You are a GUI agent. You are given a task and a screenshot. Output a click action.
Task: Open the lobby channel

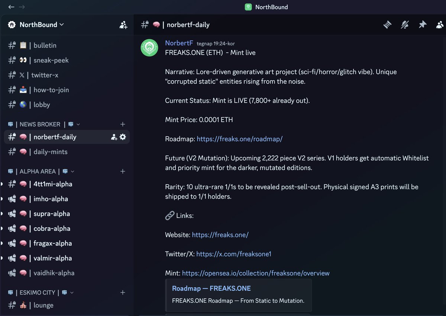coord(67,105)
